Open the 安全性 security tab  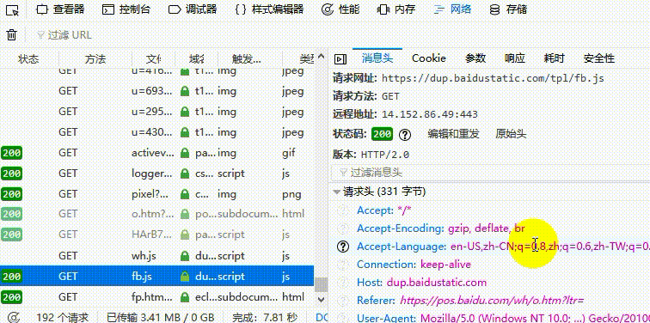coord(598,58)
